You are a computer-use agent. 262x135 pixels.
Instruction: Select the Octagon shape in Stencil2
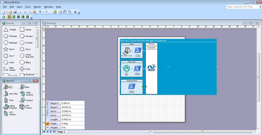point(26,43)
